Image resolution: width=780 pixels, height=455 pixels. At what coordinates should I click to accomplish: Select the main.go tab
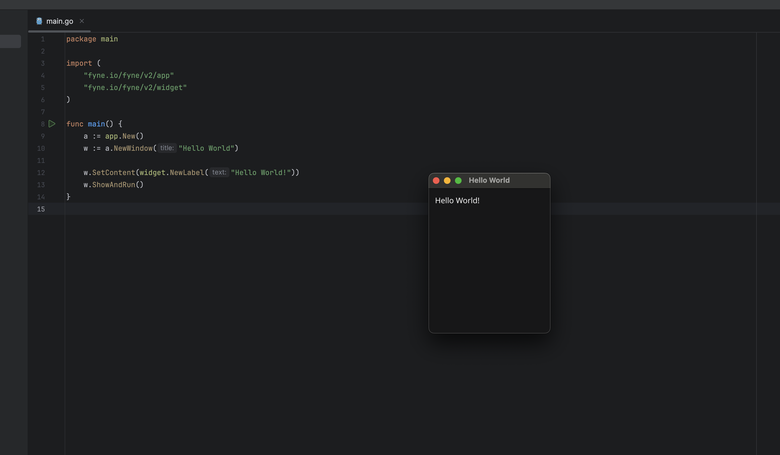(59, 21)
